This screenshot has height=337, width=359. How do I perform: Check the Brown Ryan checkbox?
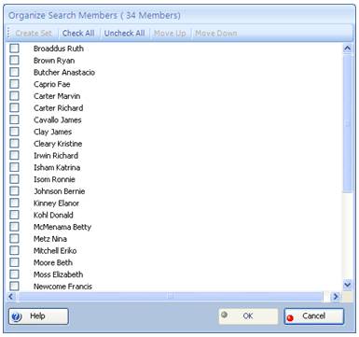coord(14,61)
